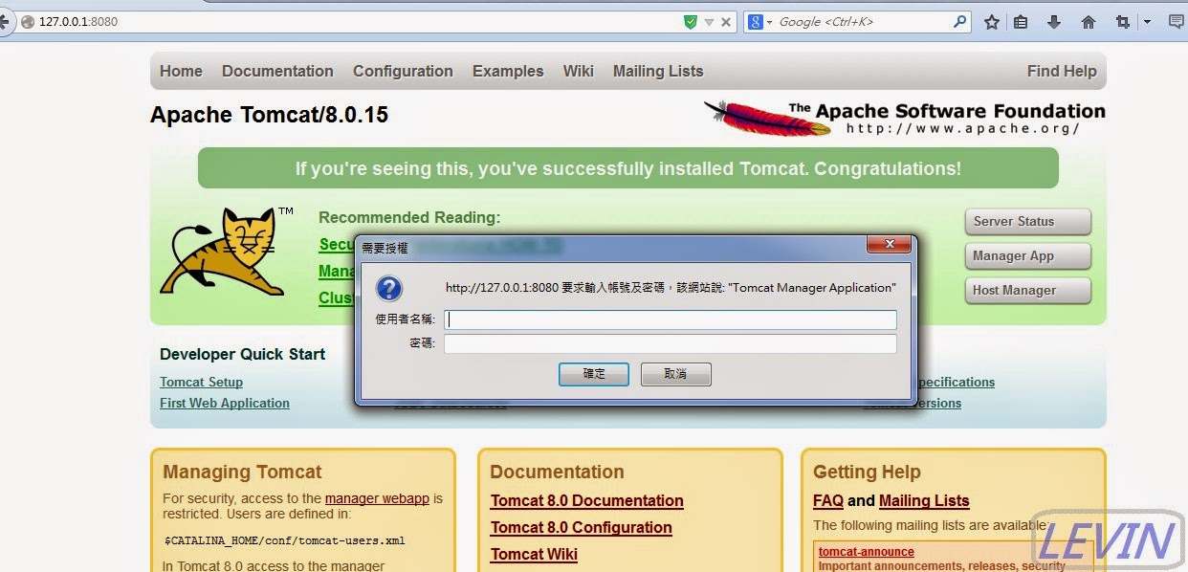The width and height of the screenshot is (1188, 572).
Task: Click the congratulations banner text
Action: [628, 168]
